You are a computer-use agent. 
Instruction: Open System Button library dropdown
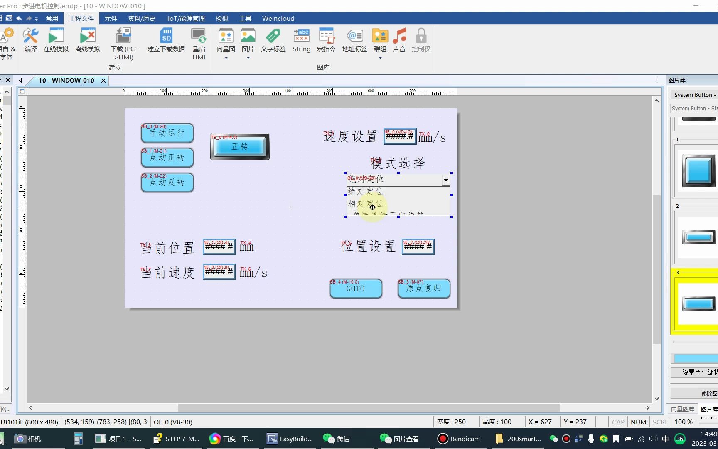pos(694,95)
